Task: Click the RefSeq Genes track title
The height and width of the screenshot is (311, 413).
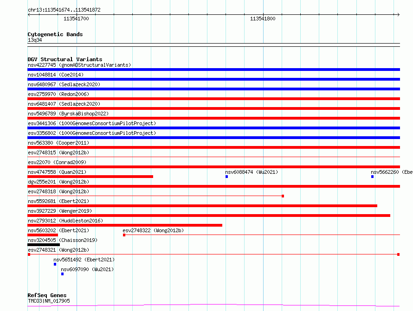Action: click(47, 295)
